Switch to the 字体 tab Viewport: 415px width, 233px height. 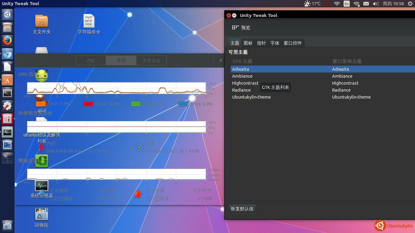coord(275,43)
